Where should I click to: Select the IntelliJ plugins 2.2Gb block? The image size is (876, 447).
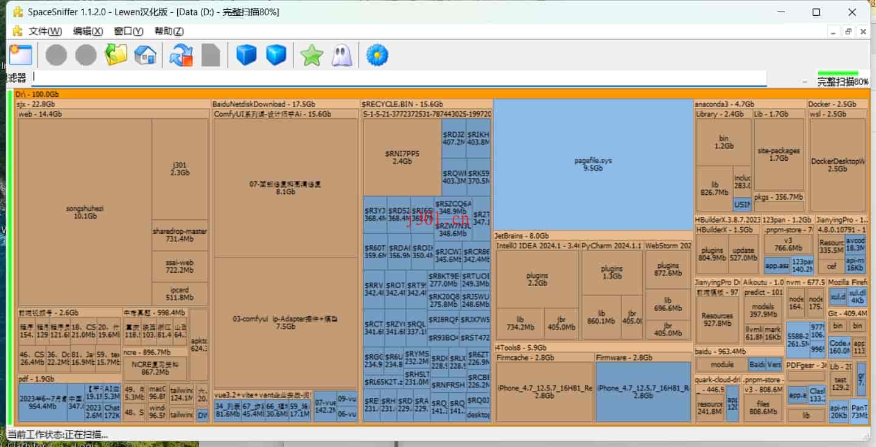point(537,279)
